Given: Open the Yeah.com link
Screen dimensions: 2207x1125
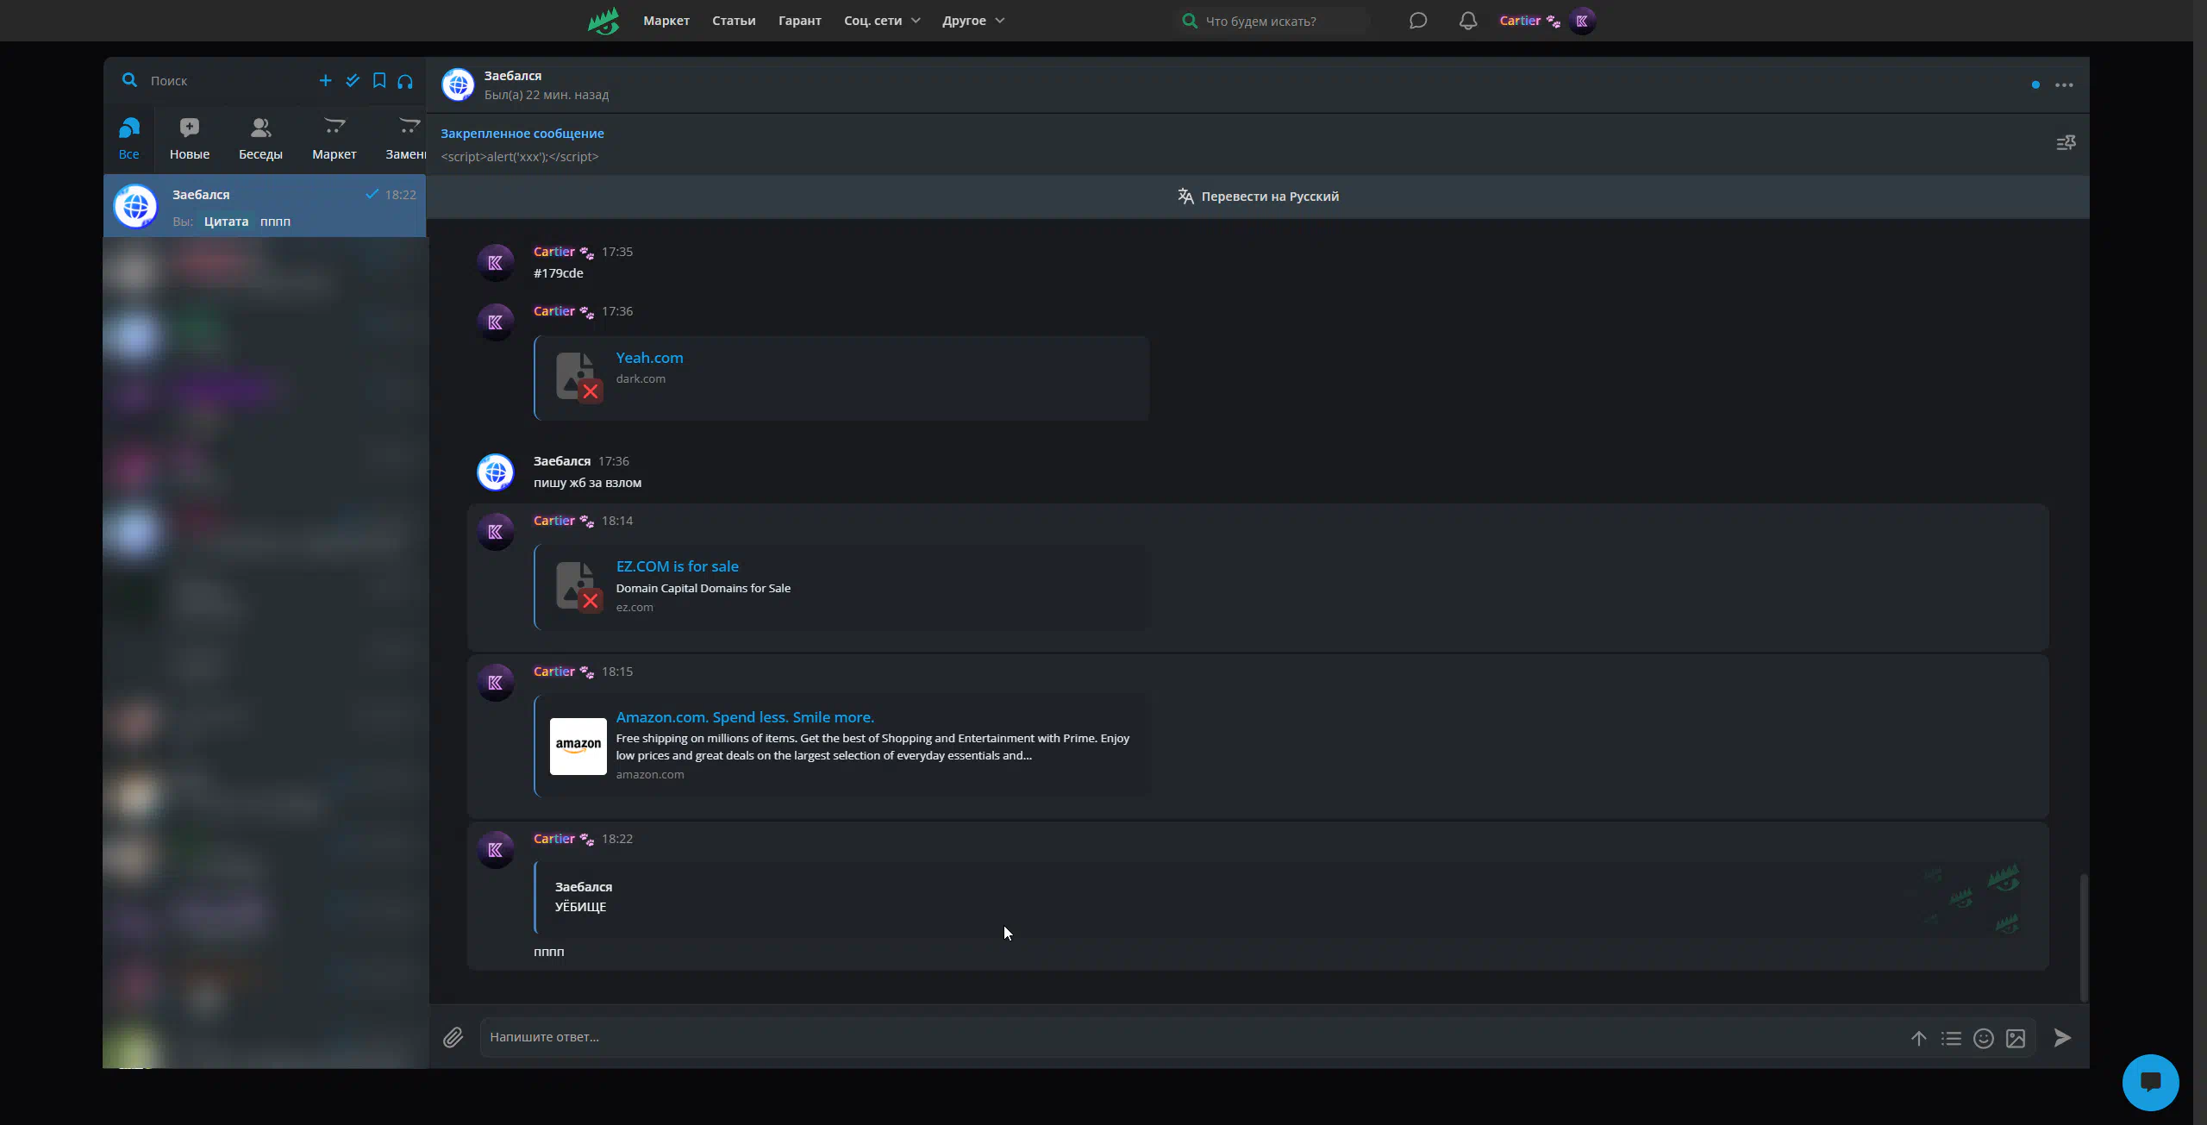Looking at the screenshot, I should [649, 358].
